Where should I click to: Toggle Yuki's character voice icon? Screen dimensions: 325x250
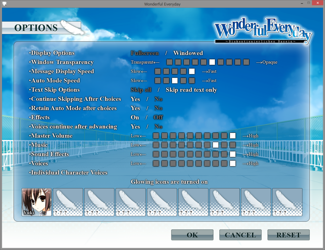click(37, 202)
